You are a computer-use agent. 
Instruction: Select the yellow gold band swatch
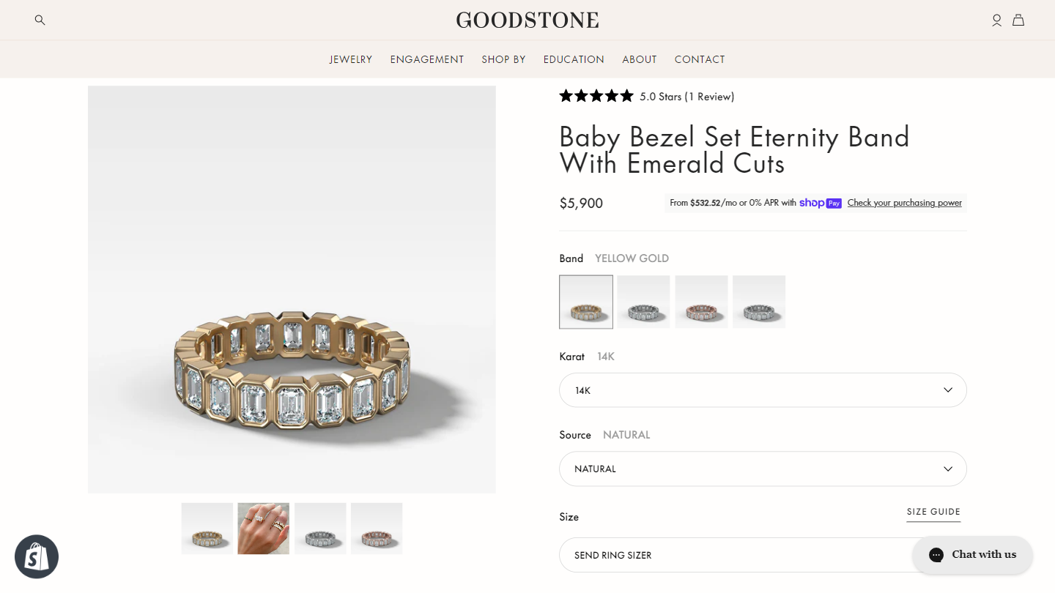tap(586, 302)
